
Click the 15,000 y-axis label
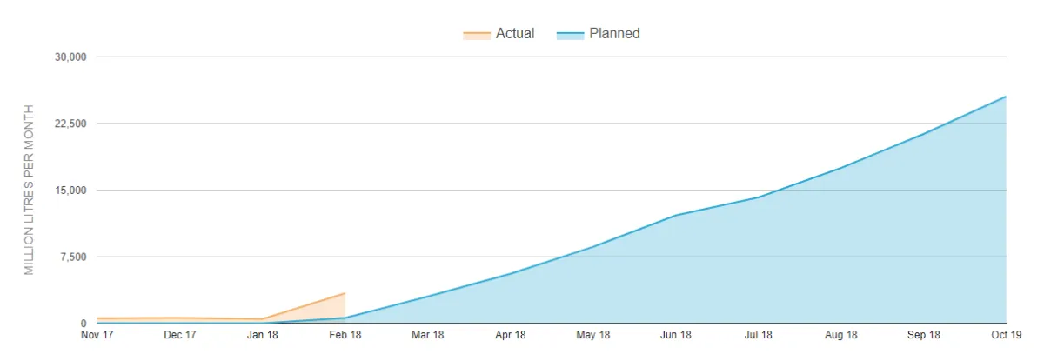pos(70,191)
